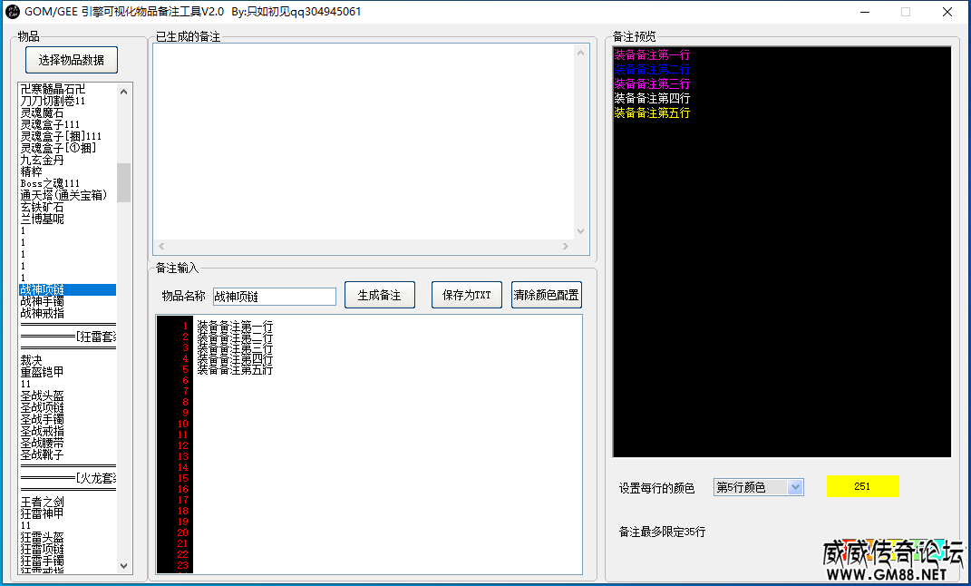Click preview line 装备备注第四行 in white

[x=652, y=98]
